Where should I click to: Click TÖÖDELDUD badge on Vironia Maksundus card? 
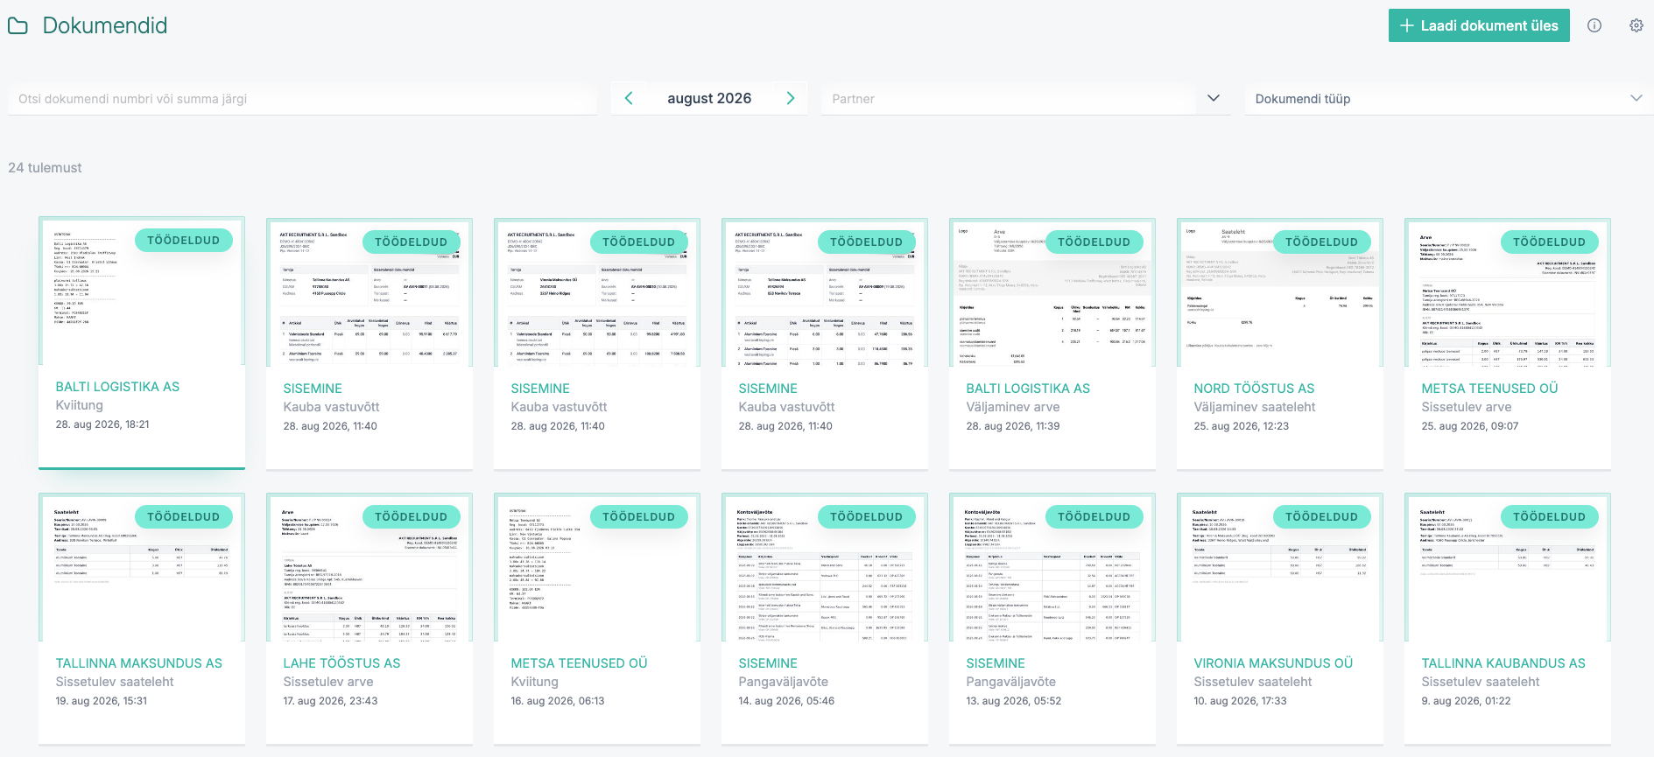[1321, 516]
